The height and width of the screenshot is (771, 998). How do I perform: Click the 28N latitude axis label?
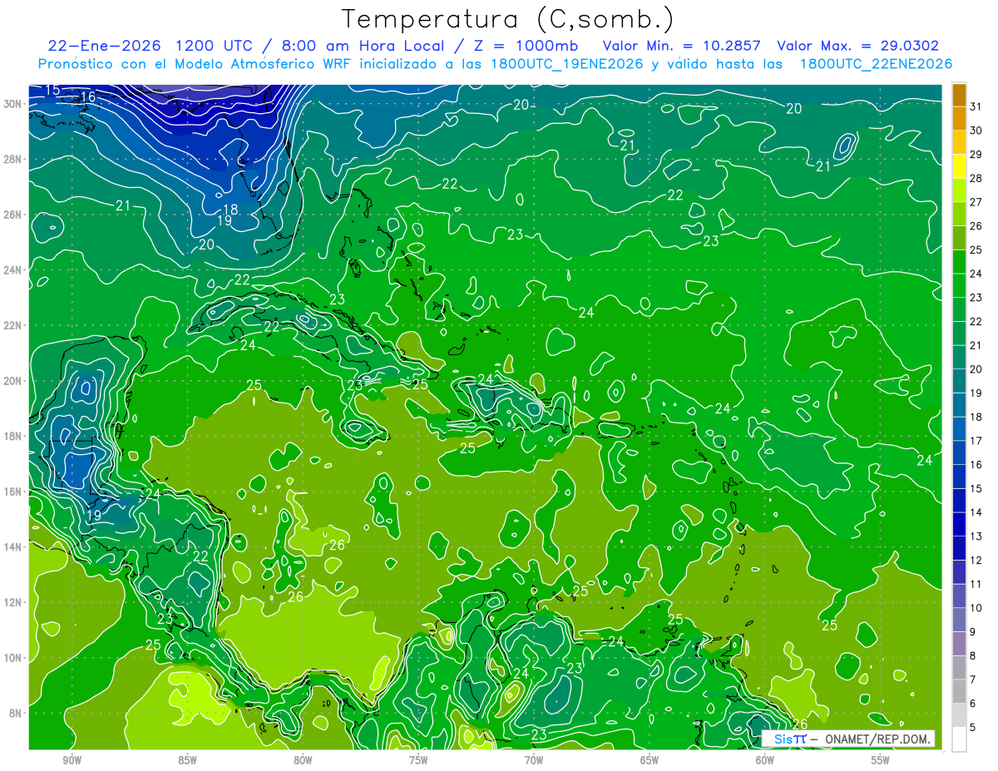[x=14, y=159]
